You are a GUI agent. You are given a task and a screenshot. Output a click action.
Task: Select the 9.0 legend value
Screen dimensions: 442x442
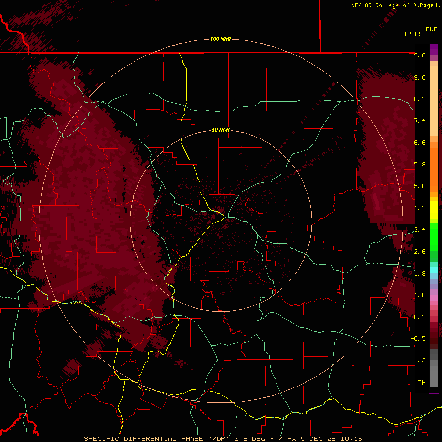point(420,77)
